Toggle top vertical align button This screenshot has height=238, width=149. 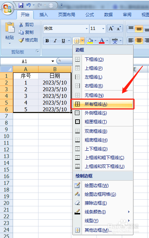[x=131, y=29]
